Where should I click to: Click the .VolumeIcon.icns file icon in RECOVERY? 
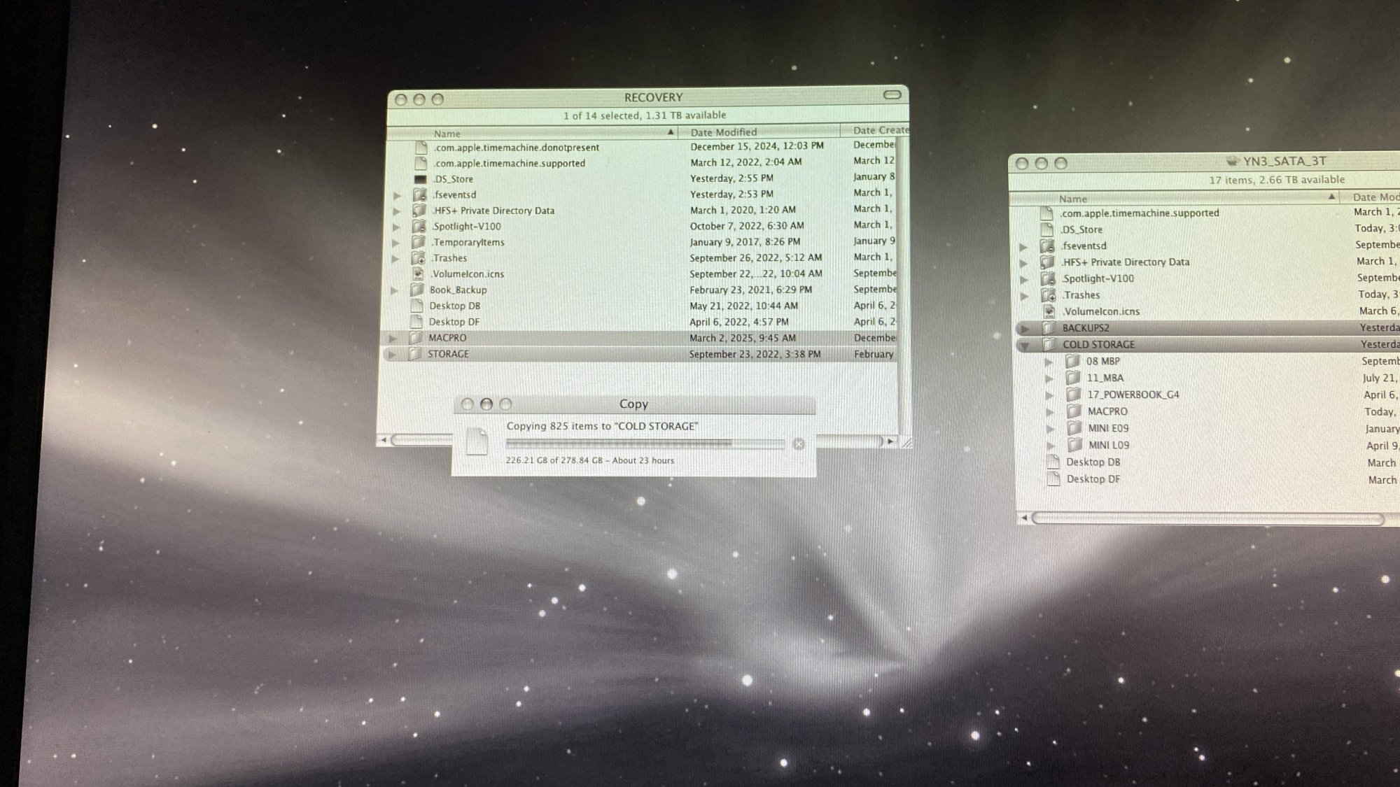[419, 274]
